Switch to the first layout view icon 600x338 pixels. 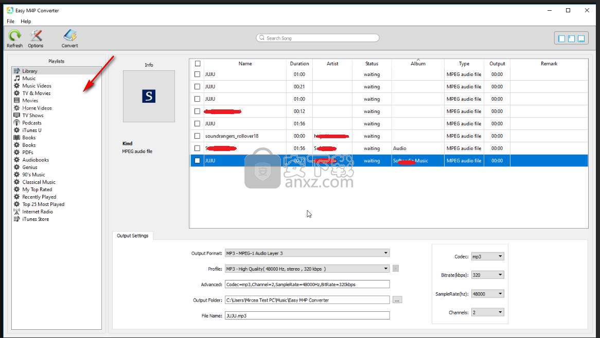click(562, 39)
